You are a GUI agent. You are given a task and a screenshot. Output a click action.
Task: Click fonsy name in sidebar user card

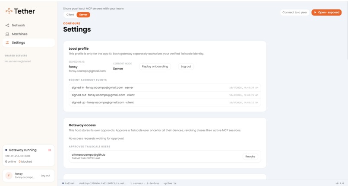[19, 174]
